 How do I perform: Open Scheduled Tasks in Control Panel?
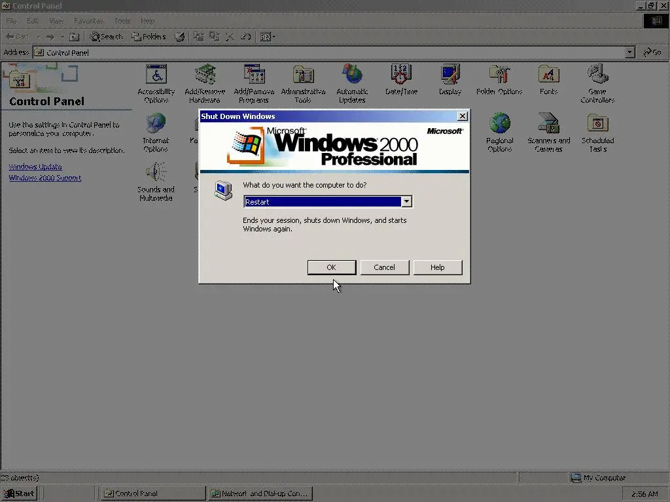(598, 132)
